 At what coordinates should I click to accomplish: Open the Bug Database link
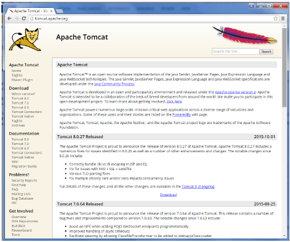coord(22,198)
